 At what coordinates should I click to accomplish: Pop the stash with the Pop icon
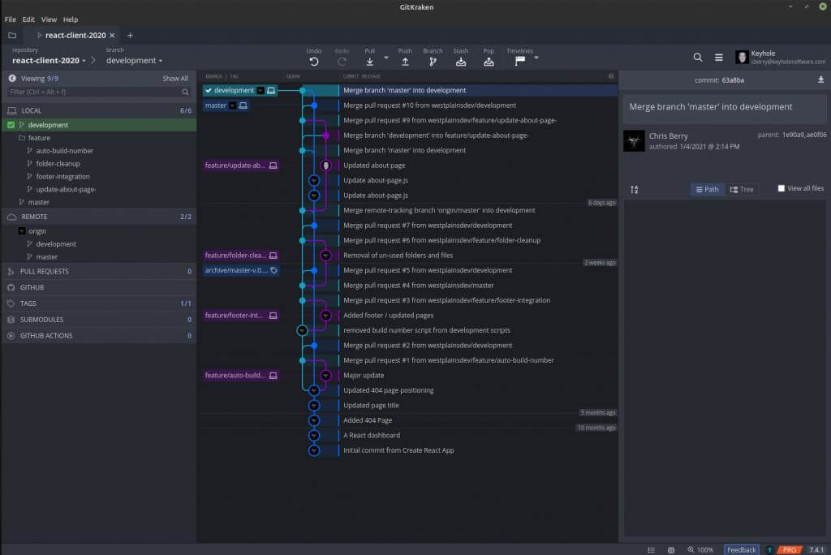coord(489,62)
